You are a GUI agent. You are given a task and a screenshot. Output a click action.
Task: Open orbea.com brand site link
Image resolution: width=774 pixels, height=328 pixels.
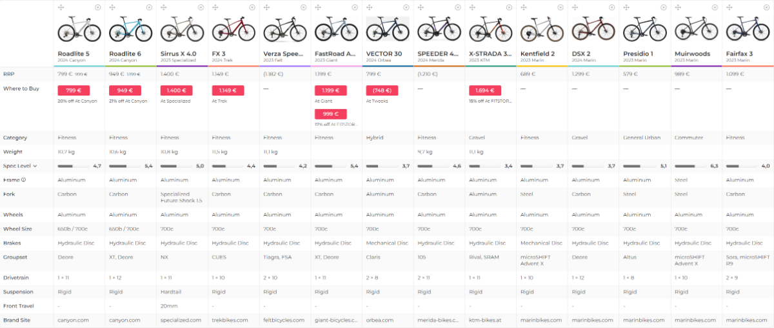click(379, 320)
